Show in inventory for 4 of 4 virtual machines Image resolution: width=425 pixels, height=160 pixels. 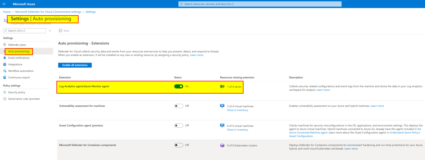238,130
